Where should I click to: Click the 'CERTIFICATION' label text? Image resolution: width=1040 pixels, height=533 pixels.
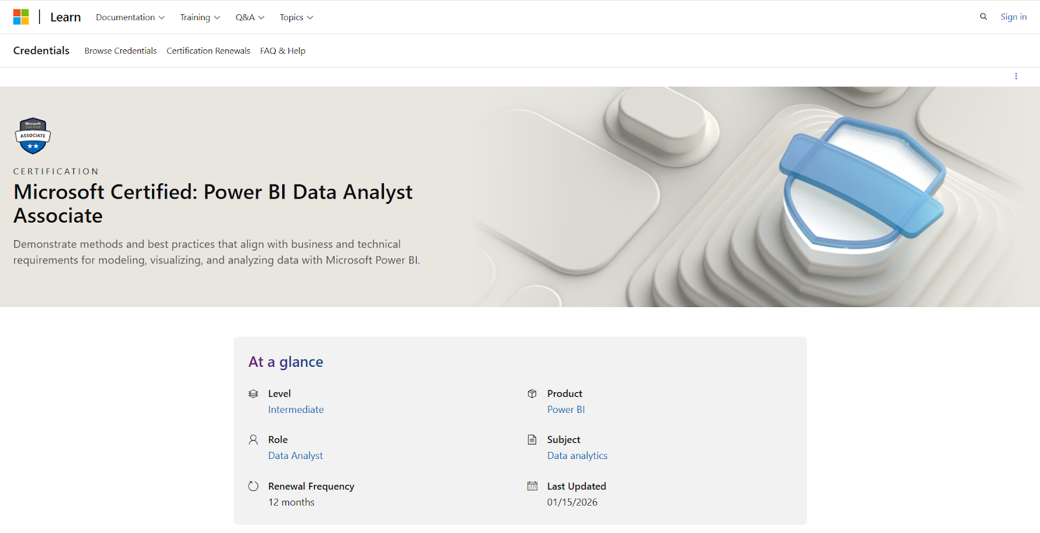tap(56, 171)
